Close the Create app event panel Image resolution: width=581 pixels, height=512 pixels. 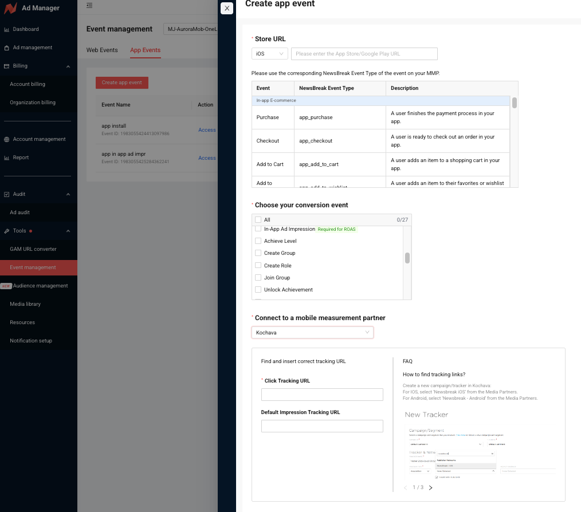pyautogui.click(x=227, y=8)
